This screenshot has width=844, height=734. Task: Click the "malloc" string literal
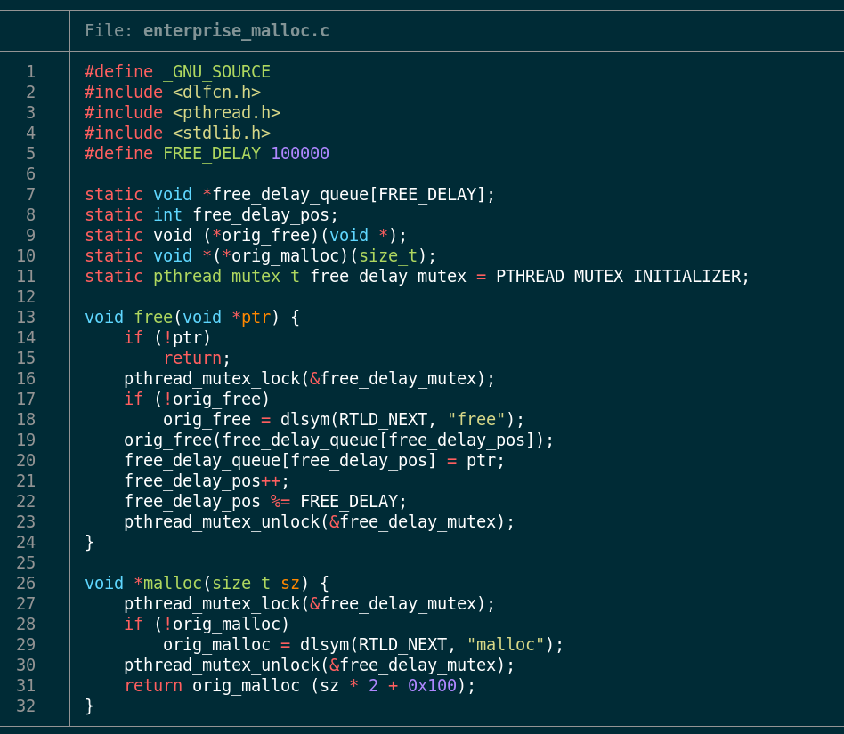point(506,645)
